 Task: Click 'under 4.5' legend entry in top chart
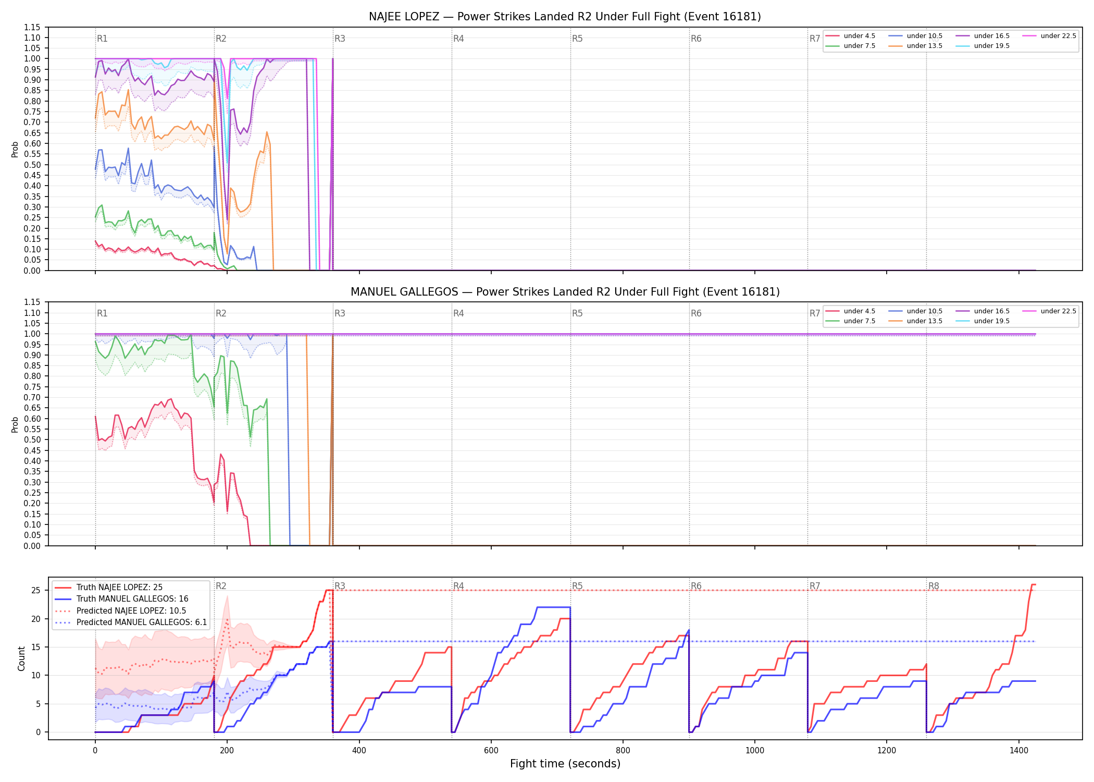851,36
